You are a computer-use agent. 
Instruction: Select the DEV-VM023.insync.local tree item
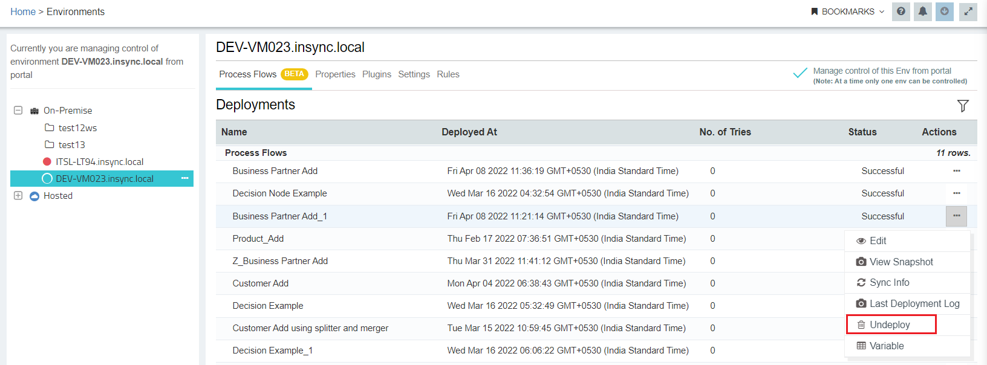pos(102,179)
